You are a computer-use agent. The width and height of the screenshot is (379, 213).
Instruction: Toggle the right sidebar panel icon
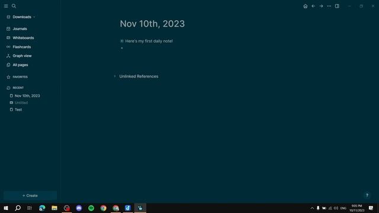pyautogui.click(x=337, y=6)
